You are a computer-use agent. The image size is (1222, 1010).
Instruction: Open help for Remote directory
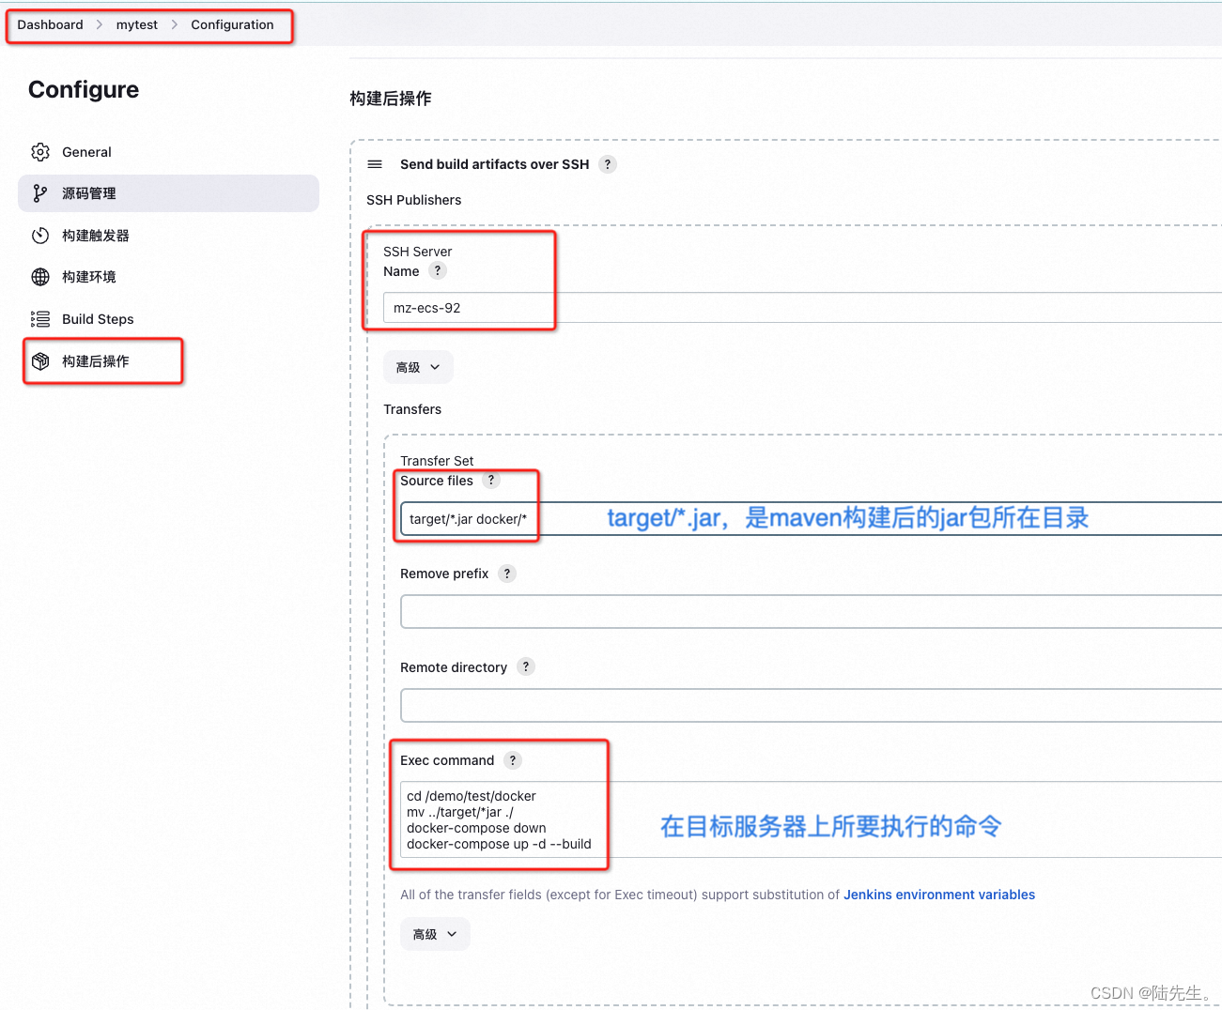pyautogui.click(x=526, y=666)
